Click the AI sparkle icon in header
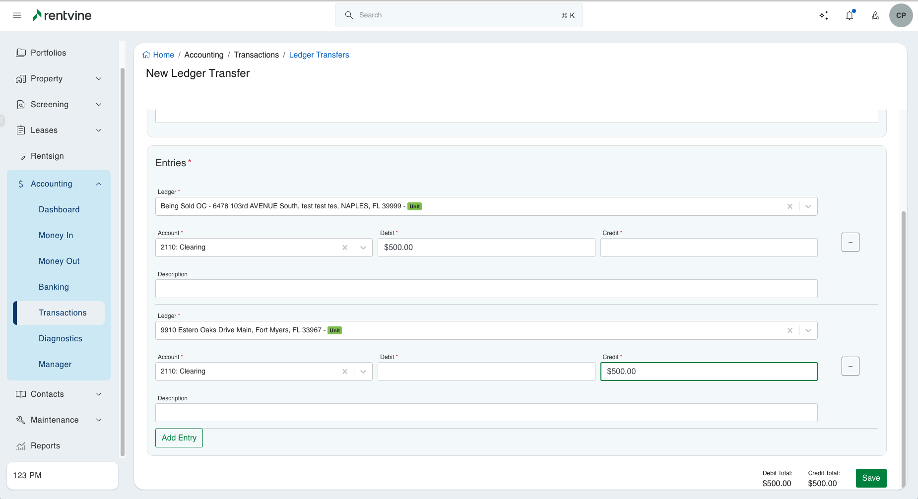Image resolution: width=918 pixels, height=499 pixels. click(x=824, y=15)
